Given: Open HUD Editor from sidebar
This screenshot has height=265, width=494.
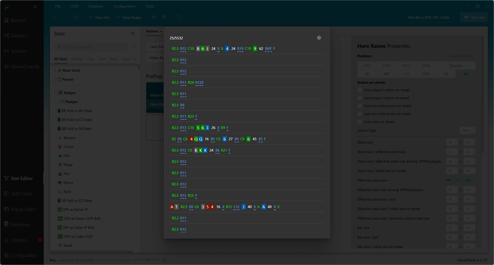Looking at the screenshot, I should point(22,194).
